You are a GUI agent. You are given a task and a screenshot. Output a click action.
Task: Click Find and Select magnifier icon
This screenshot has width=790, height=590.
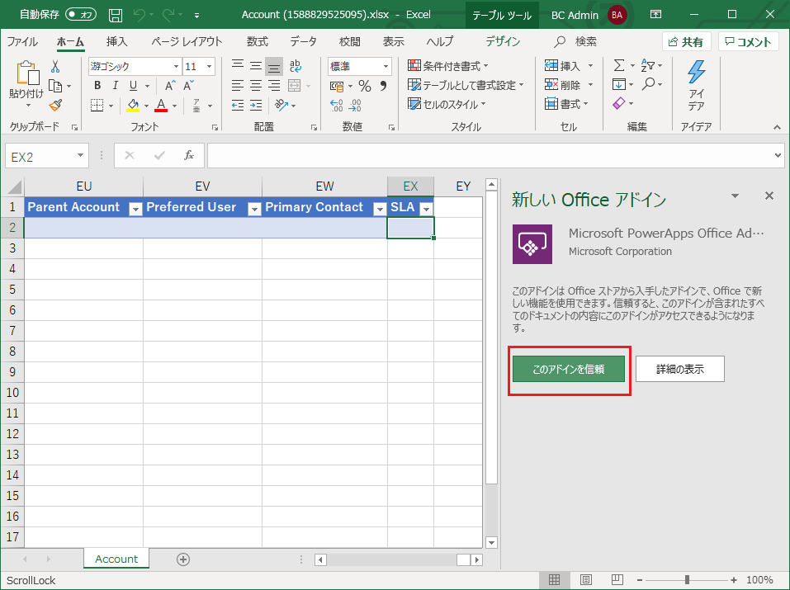(648, 84)
